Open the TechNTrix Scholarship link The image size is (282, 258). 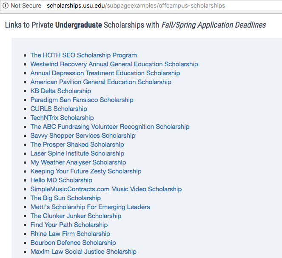(62, 118)
